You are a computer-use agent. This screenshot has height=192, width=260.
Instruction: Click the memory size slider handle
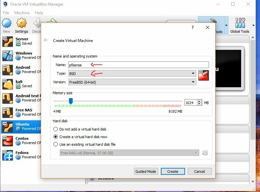[x=71, y=101]
